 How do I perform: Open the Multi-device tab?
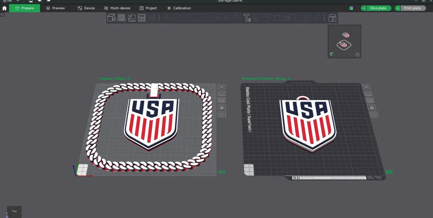[x=117, y=8]
